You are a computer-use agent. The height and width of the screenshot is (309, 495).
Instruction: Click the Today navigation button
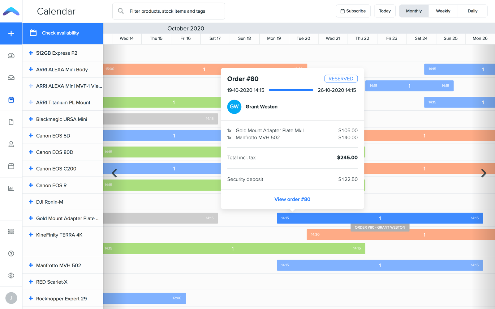(x=385, y=11)
